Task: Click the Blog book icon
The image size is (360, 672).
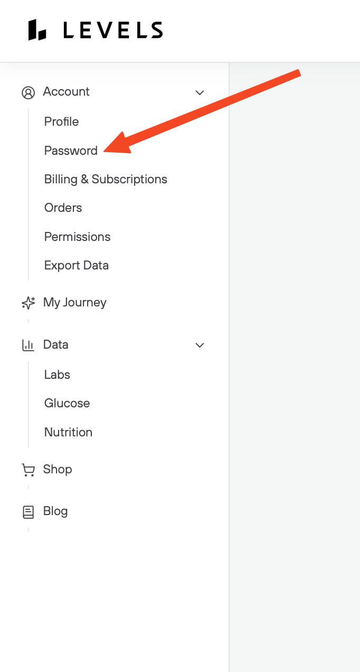Action: pyautogui.click(x=28, y=511)
